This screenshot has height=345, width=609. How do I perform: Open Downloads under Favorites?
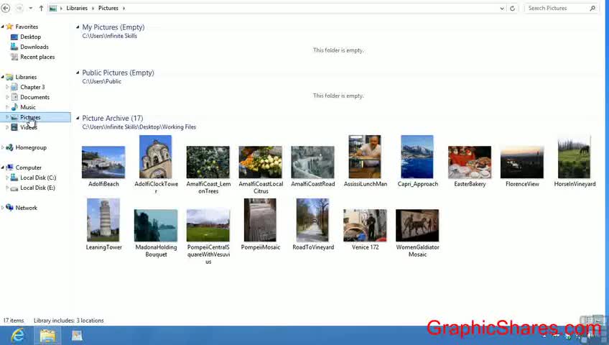34,47
